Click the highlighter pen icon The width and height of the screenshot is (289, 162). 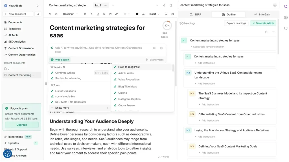point(143,14)
